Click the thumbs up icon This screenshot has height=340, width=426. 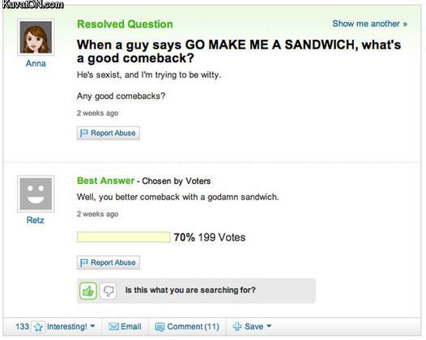88,291
